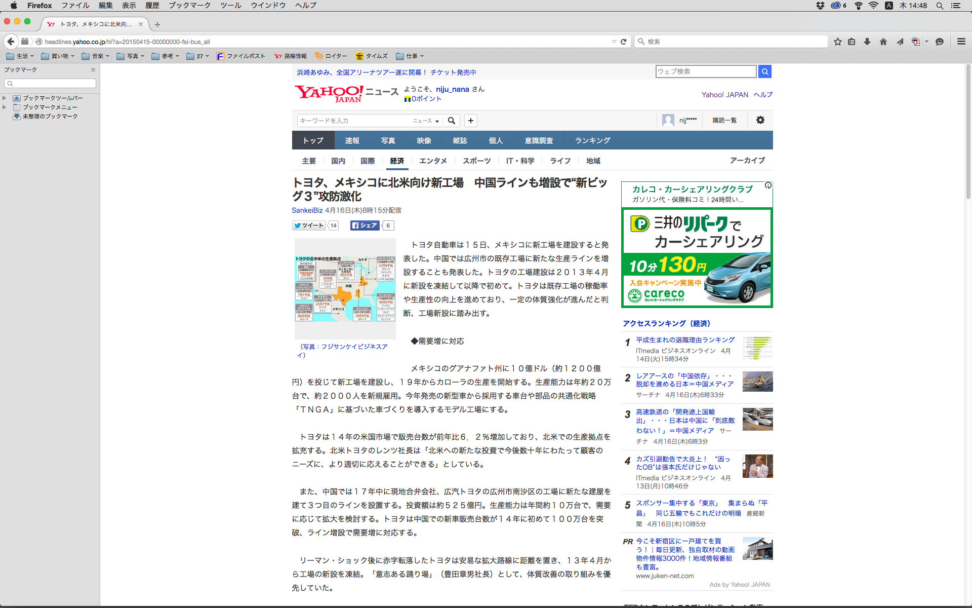This screenshot has width=972, height=608.
Task: Click the Firefox home icon
Action: click(x=883, y=42)
